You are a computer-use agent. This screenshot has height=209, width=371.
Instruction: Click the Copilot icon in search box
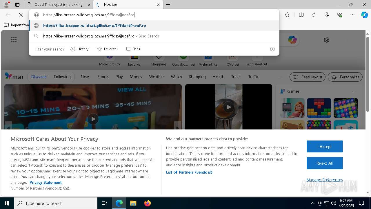click(292, 40)
